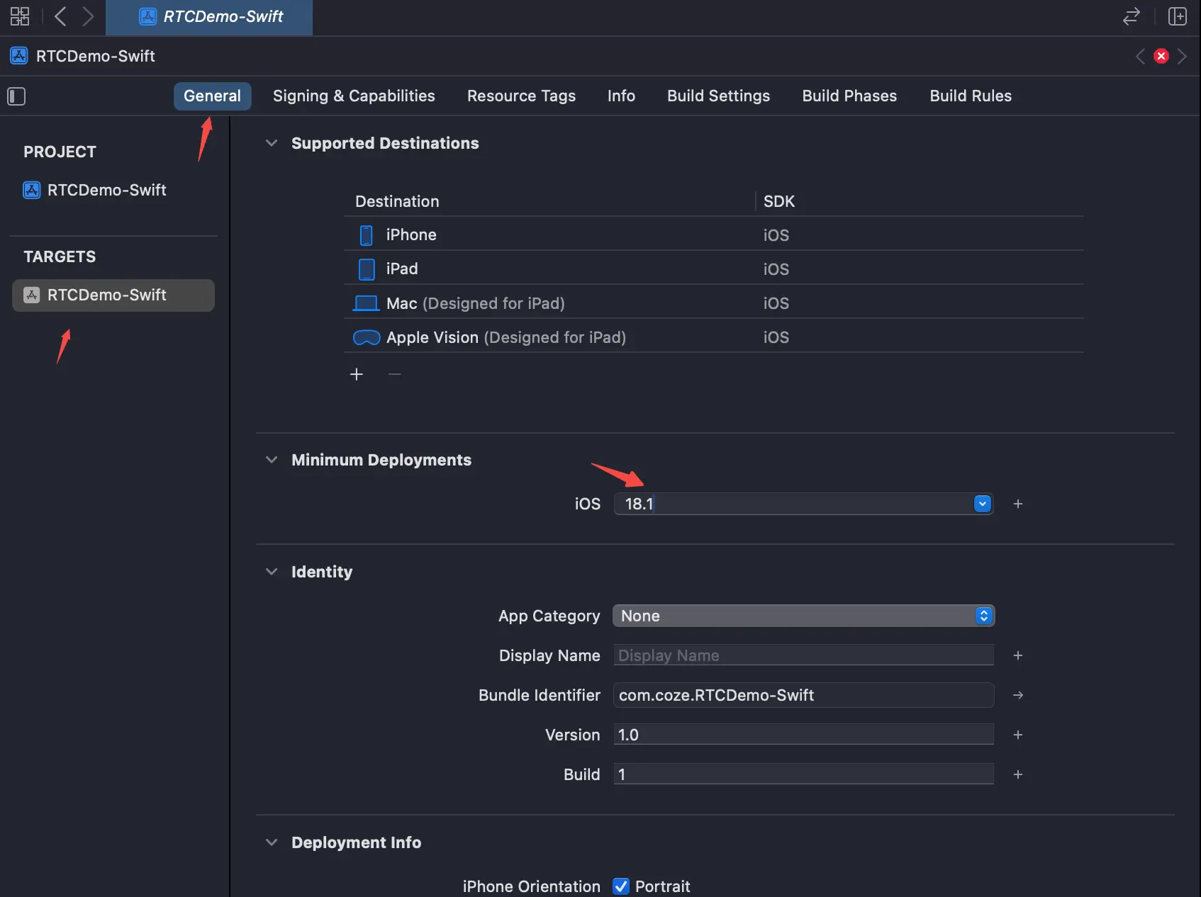Add a minimum deployment platform
The width and height of the screenshot is (1201, 897).
point(1018,504)
